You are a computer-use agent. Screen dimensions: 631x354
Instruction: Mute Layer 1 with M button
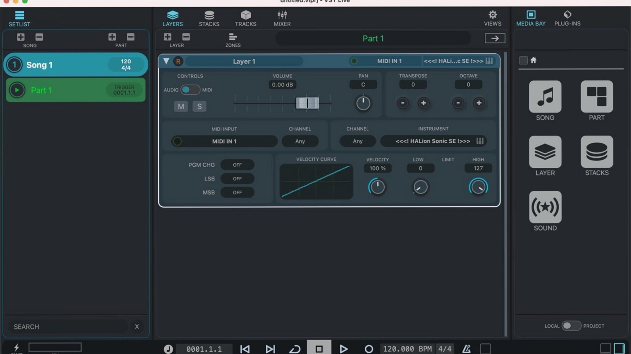[181, 106]
